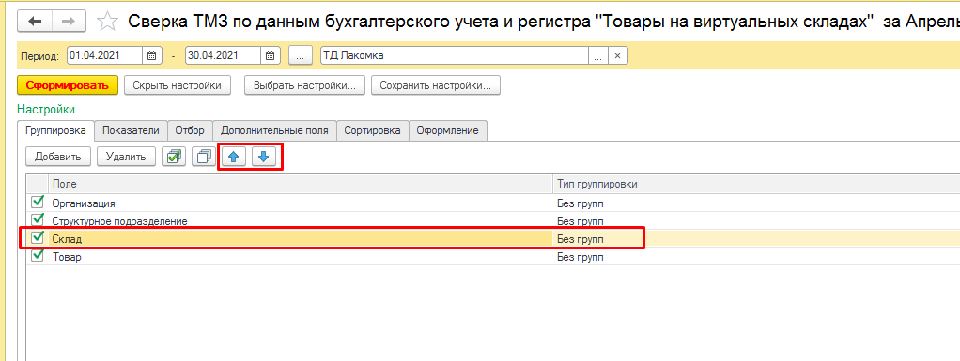Open the Сортировка tab
The height and width of the screenshot is (361, 960).
(372, 130)
